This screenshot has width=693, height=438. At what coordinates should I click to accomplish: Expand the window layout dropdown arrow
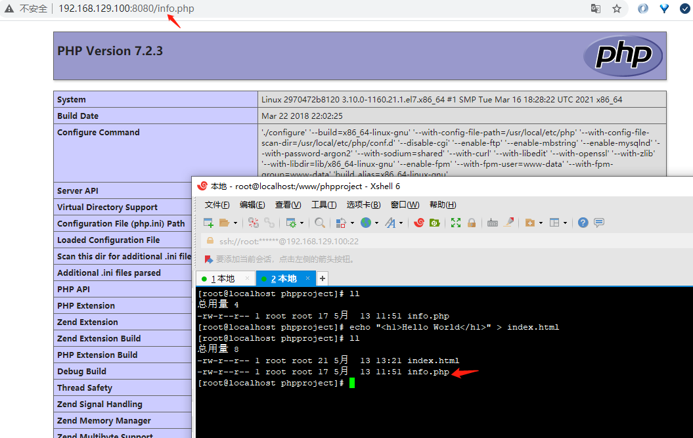tap(566, 223)
